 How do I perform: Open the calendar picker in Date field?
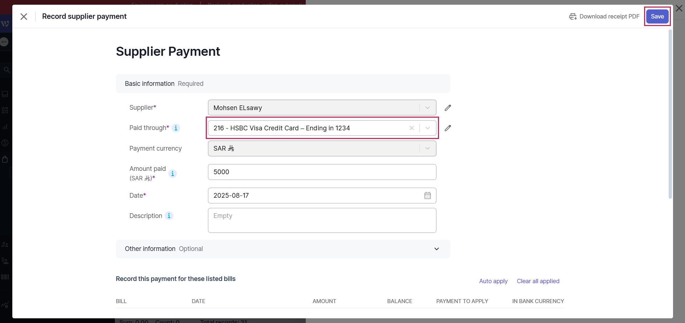427,196
